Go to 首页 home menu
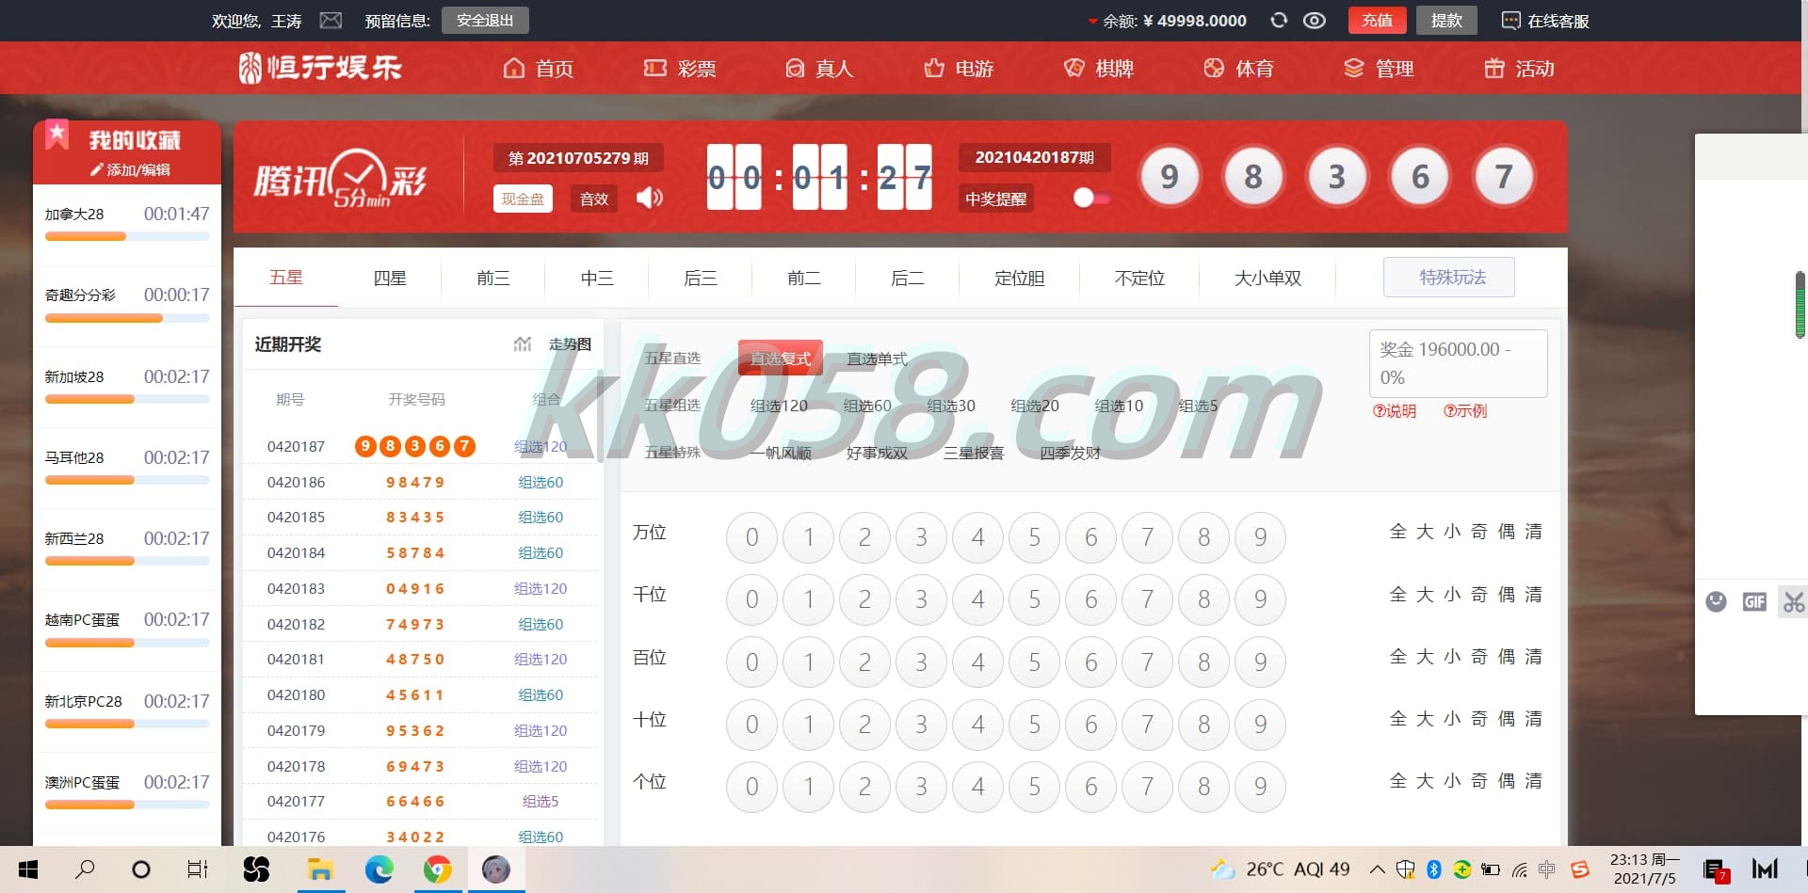1808x893 pixels. point(539,68)
